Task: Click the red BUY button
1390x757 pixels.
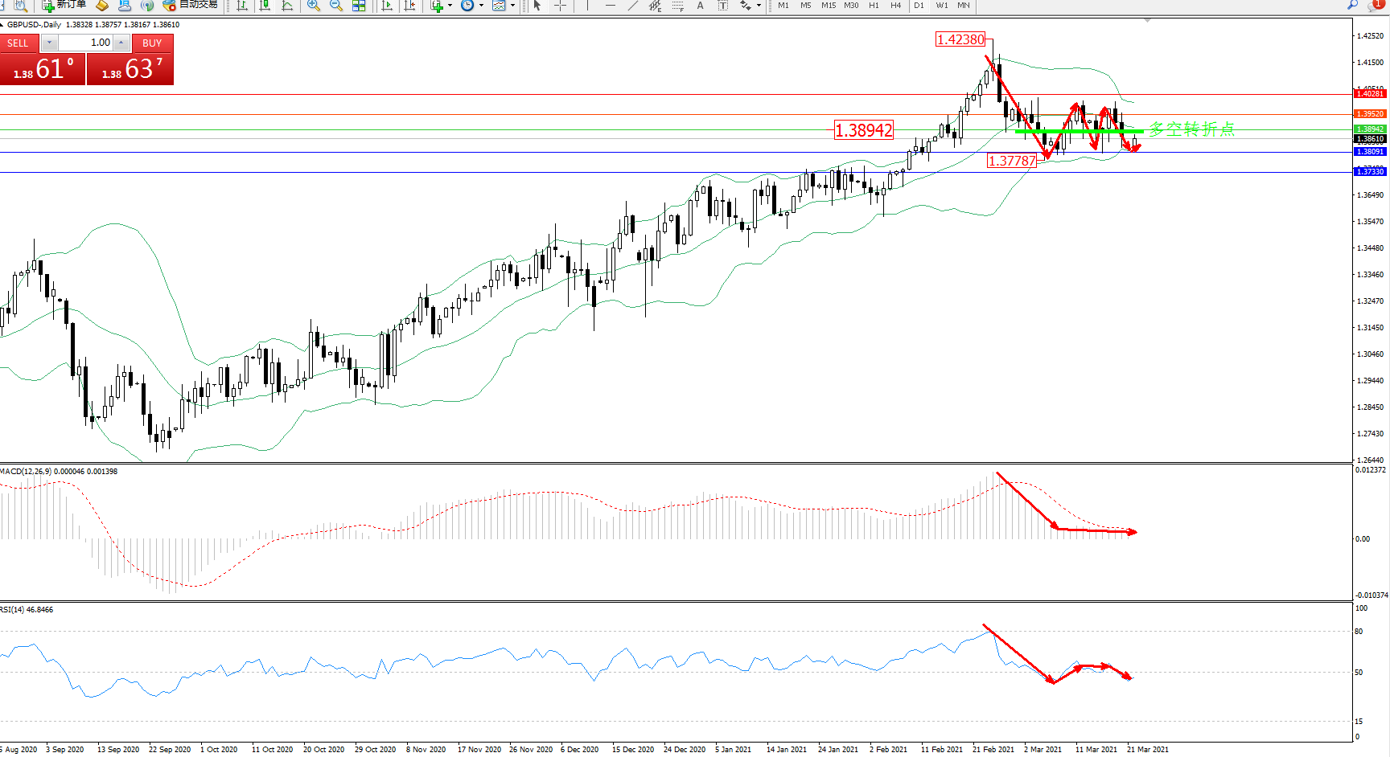Action: [x=152, y=43]
